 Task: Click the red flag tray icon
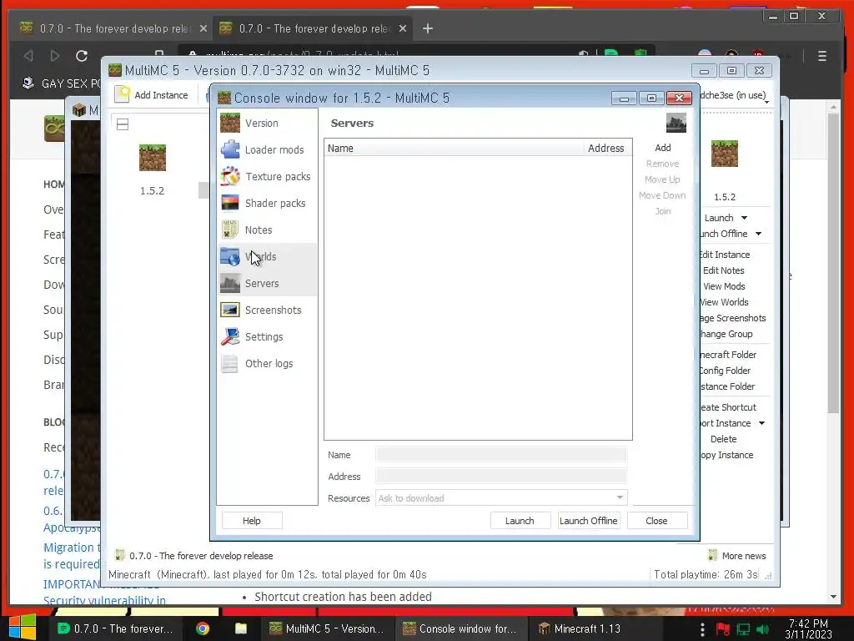tap(723, 629)
